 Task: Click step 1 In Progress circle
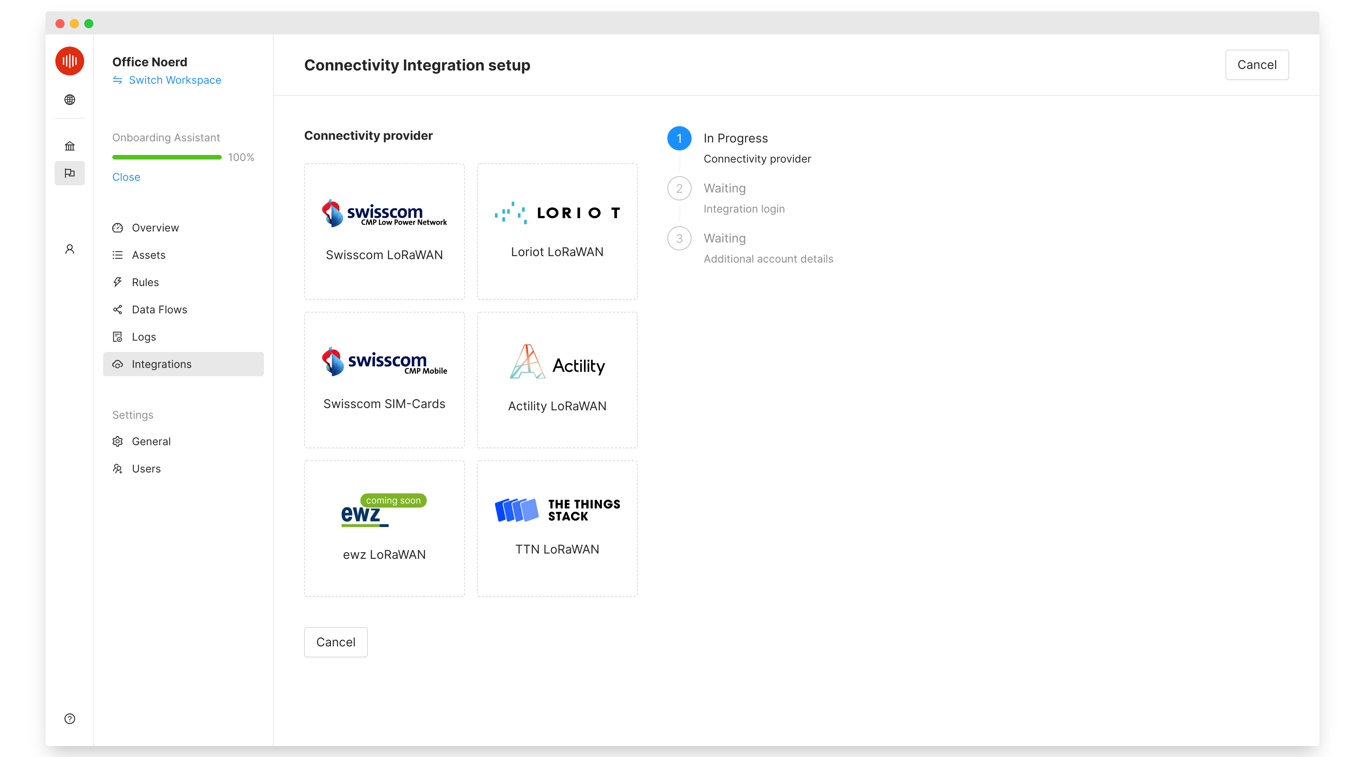coord(679,138)
